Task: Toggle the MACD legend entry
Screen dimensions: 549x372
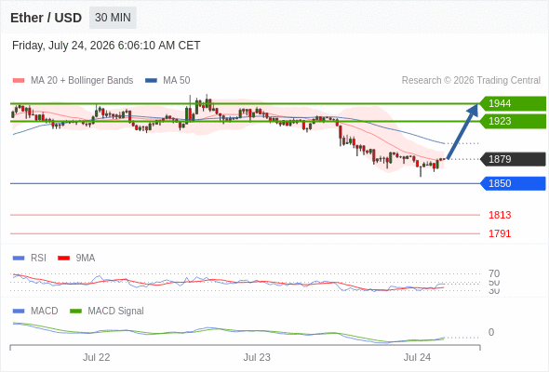Action: (x=35, y=311)
